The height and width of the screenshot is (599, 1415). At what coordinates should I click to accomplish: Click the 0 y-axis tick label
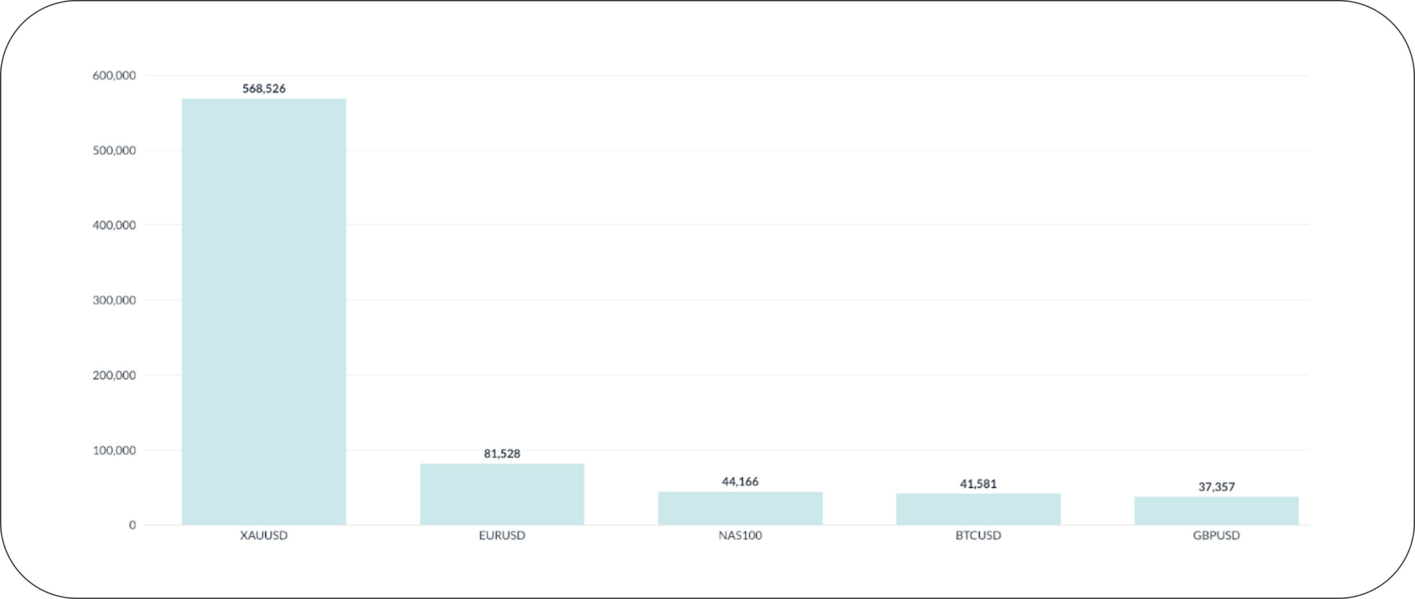point(132,525)
